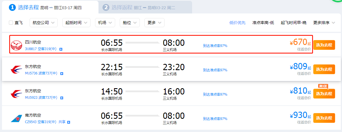Screen dimensions: 342x132
Task: Open the 起抵时间 filter dropdown
Action: (x=76, y=23)
